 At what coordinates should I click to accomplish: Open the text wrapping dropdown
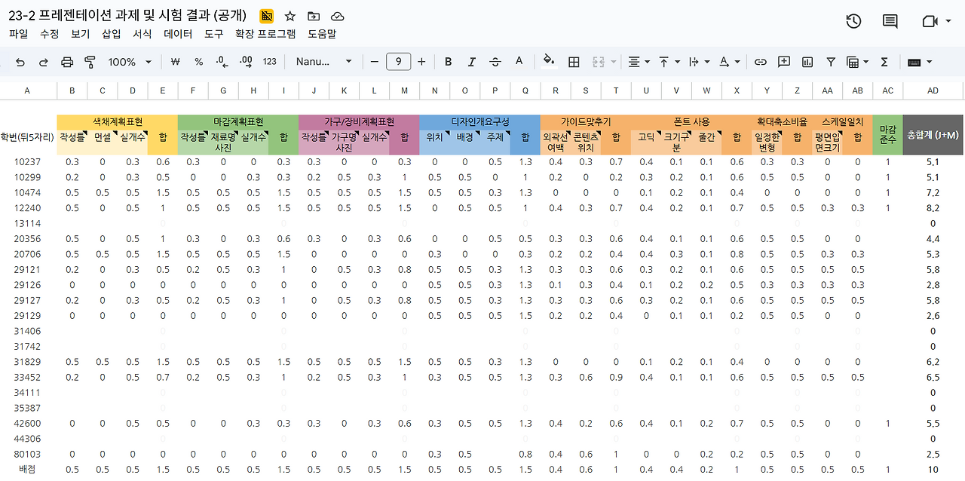pyautogui.click(x=700, y=62)
